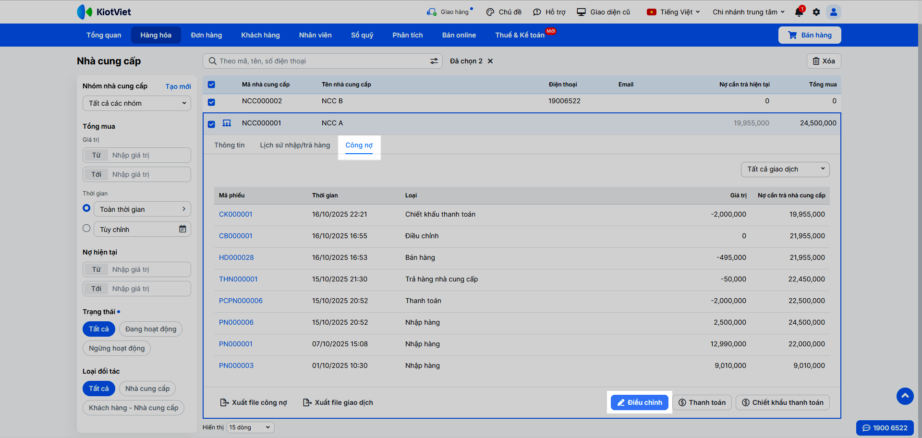Open voucher link PCPN000006
This screenshot has height=438, width=922.
241,301
